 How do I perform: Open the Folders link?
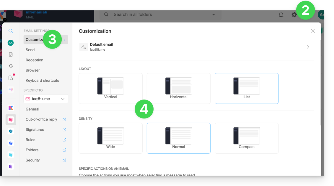(x=32, y=150)
